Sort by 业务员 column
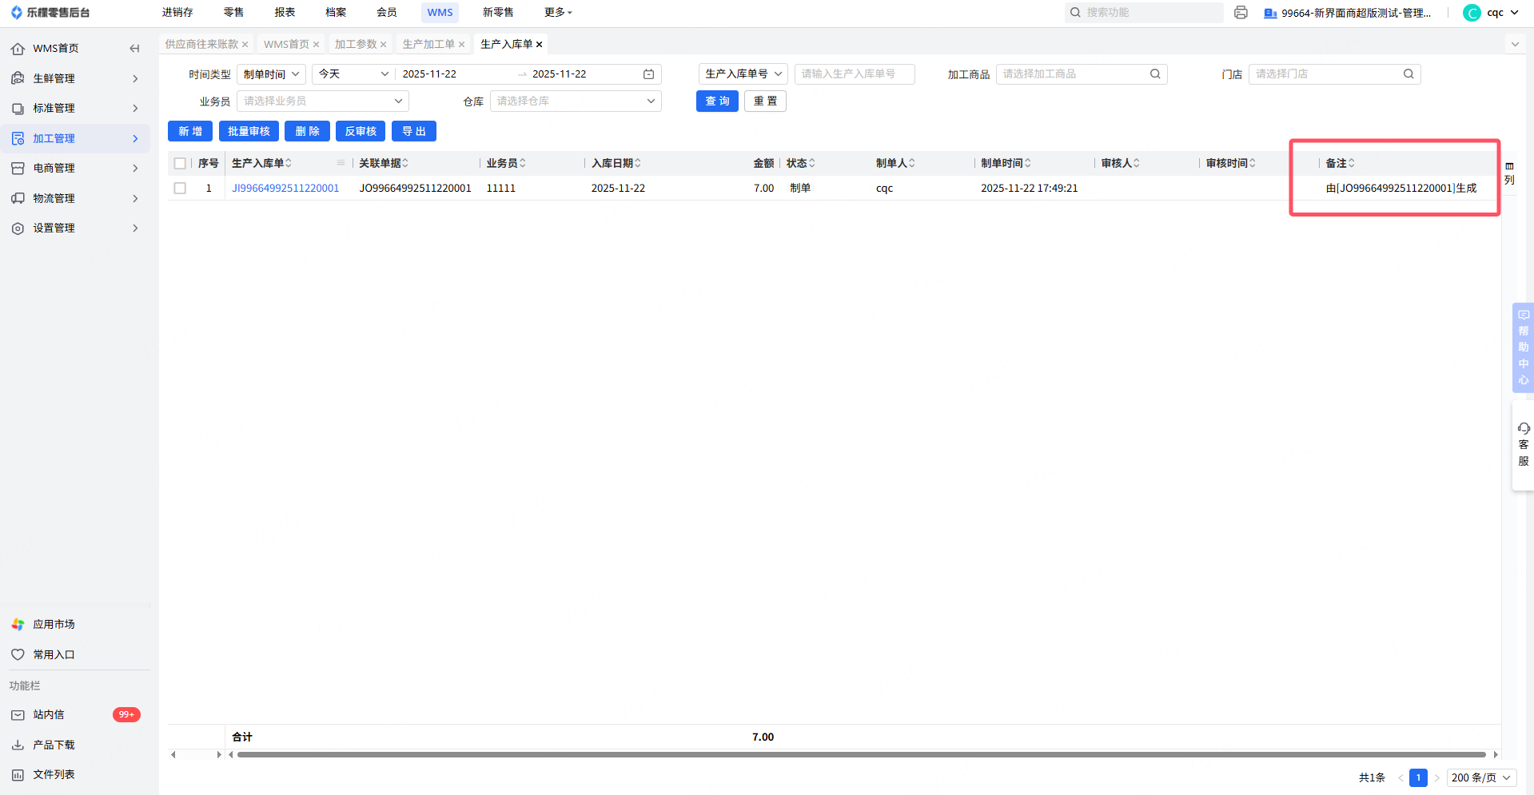The height and width of the screenshot is (795, 1534). pyautogui.click(x=523, y=164)
